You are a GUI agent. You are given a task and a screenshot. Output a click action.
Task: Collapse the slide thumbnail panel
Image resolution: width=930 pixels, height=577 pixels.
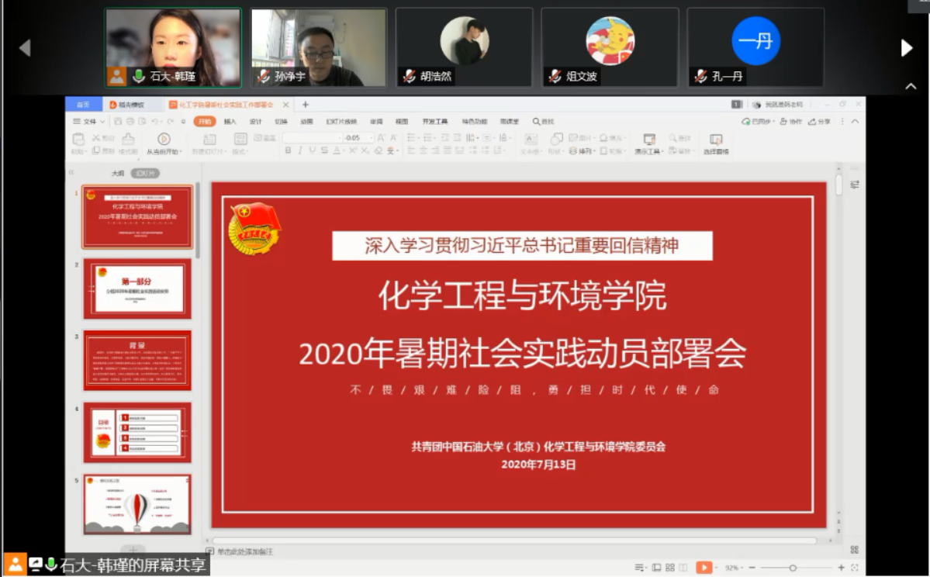71,173
